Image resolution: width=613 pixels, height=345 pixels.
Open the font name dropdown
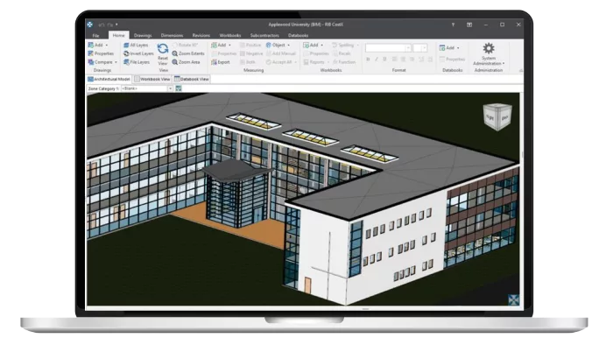coord(408,48)
